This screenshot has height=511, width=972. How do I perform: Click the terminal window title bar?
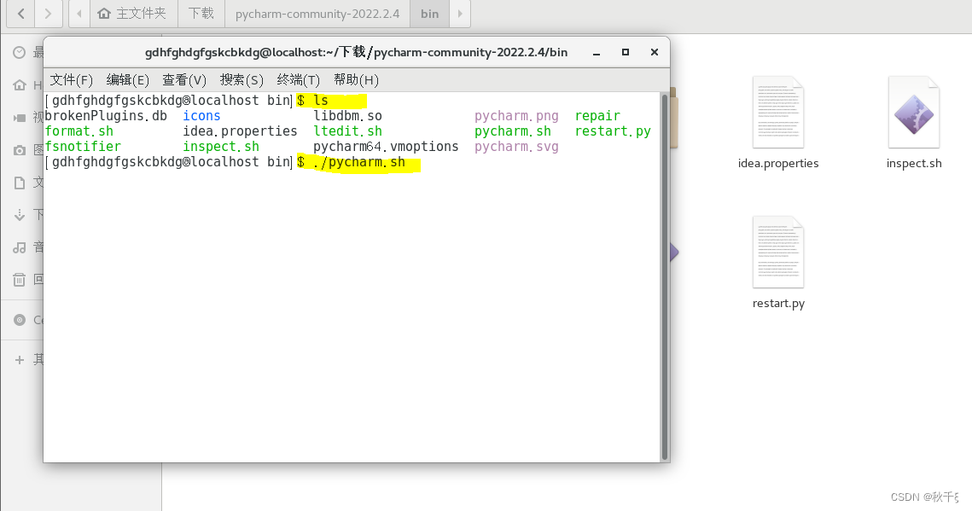[357, 53]
